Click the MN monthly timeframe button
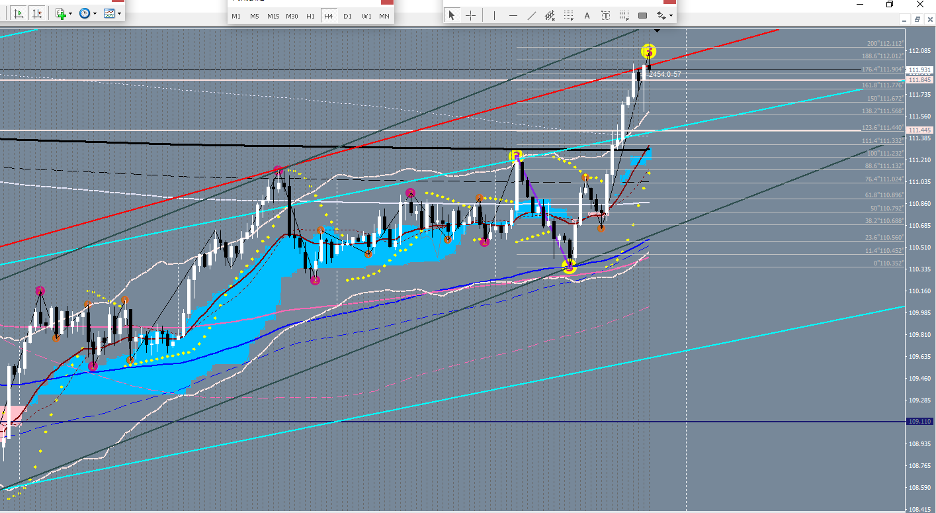The image size is (936, 513). pyautogui.click(x=384, y=16)
